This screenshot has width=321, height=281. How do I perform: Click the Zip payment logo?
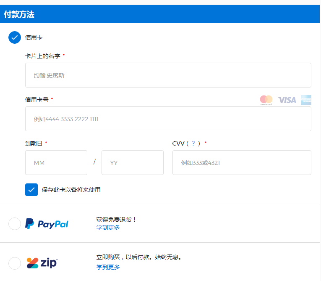(42, 263)
